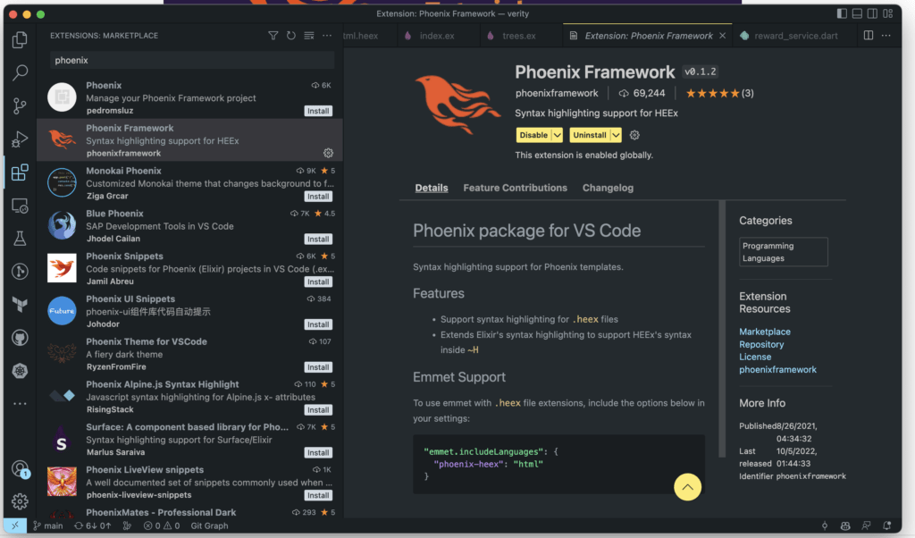Screen dimensions: 915x538
Task: Clear extensions search results icon
Action: click(x=308, y=36)
